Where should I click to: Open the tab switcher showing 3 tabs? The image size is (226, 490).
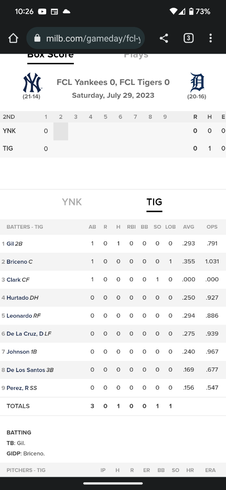tap(188, 38)
